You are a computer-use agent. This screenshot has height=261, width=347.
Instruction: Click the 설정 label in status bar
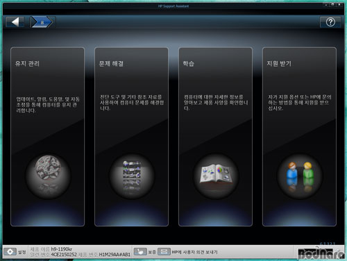pos(22,252)
